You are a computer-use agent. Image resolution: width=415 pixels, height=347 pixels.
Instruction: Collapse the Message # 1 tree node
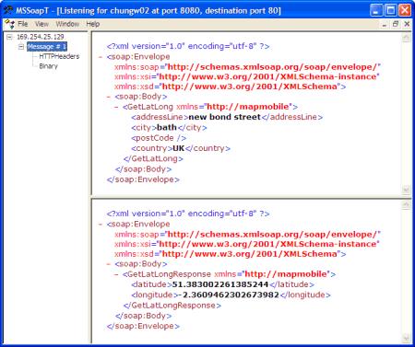click(x=21, y=47)
